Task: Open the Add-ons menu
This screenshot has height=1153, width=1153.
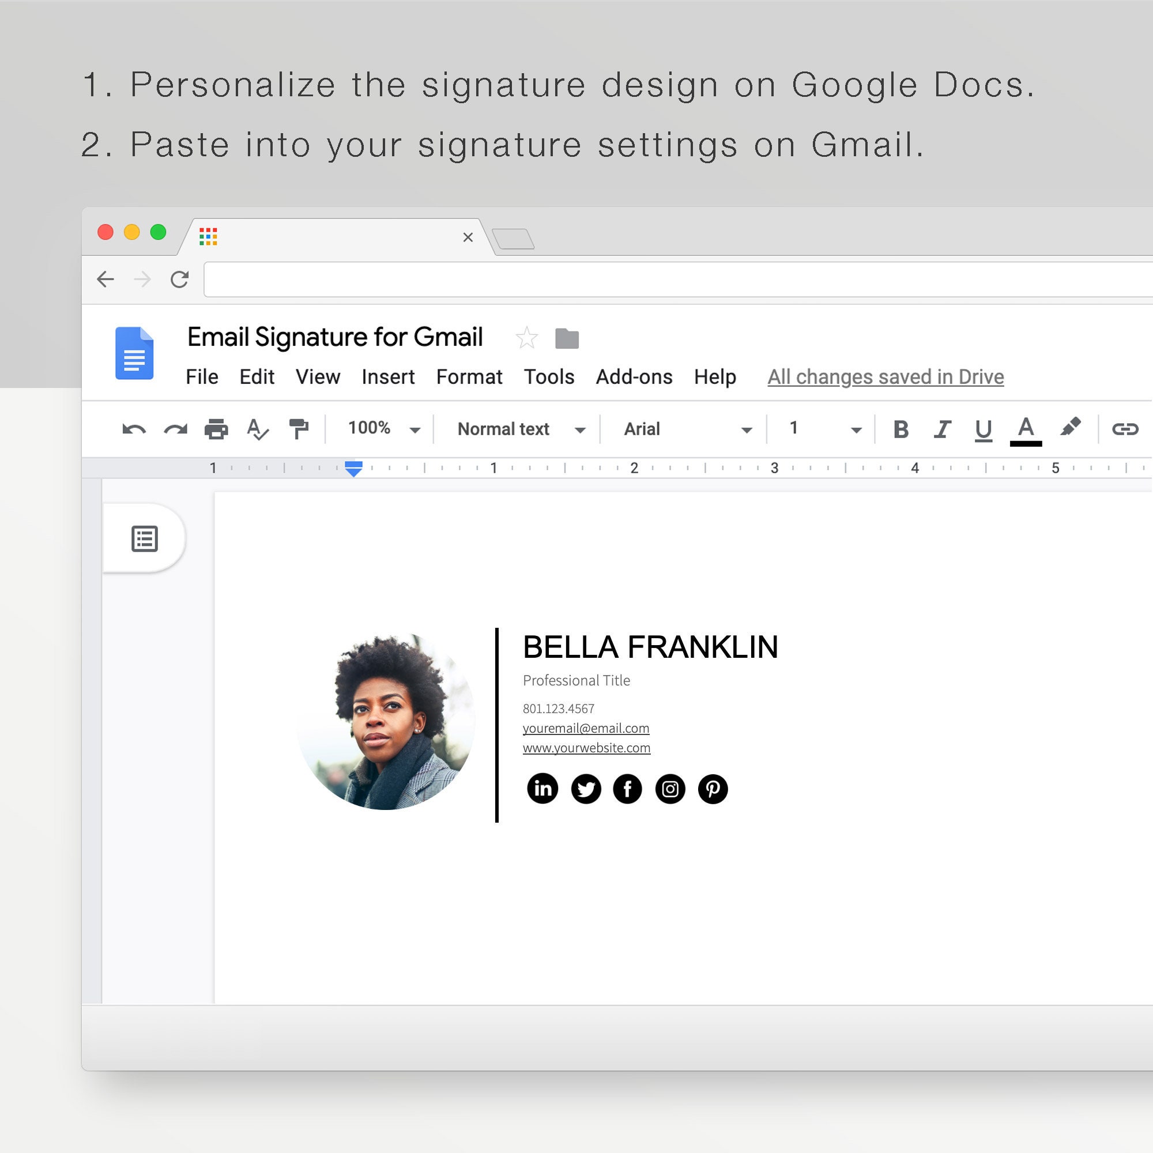Action: click(x=634, y=376)
